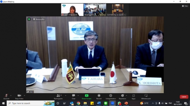Viewport: 190px width, 106px height.
Task: Click the red Leave button
Action: (184, 97)
